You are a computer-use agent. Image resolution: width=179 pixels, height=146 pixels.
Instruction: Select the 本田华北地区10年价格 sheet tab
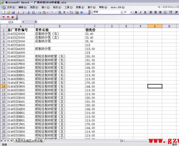coord(29,141)
